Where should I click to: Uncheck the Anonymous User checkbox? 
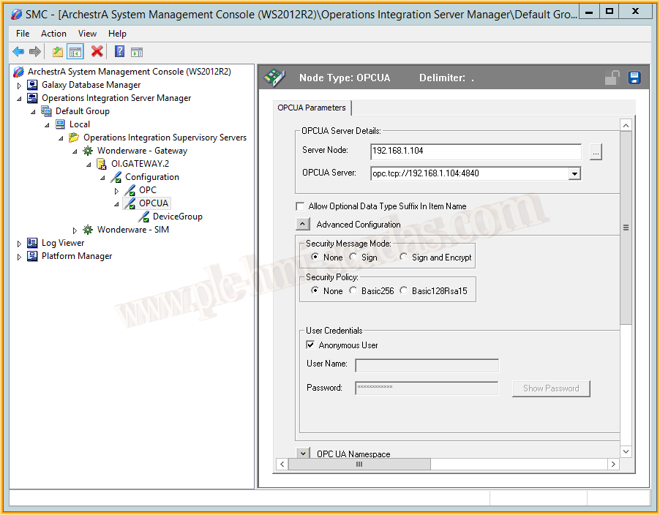click(x=311, y=345)
